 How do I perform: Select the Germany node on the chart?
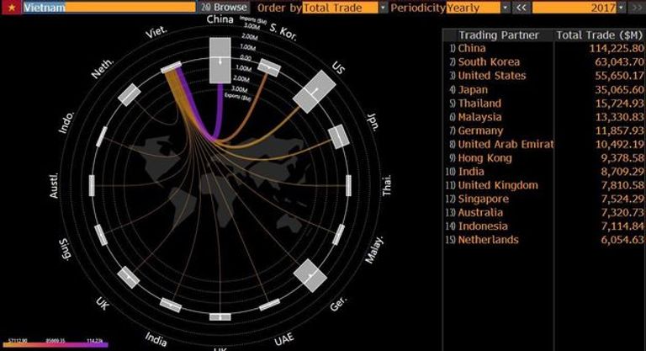(x=308, y=275)
